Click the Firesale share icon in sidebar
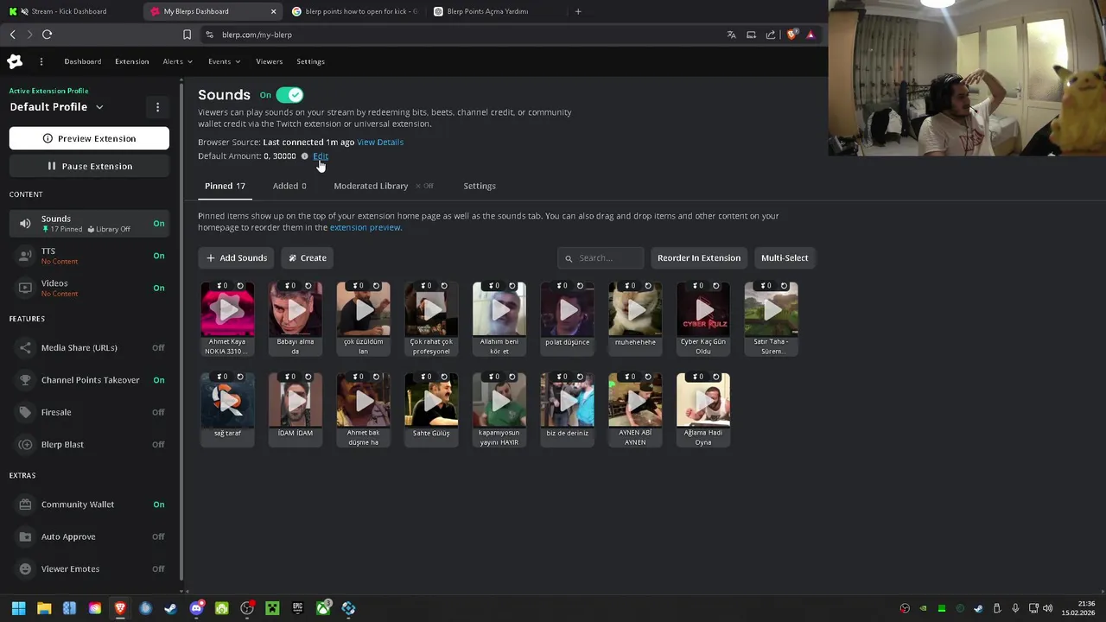The height and width of the screenshot is (622, 1106). click(25, 412)
